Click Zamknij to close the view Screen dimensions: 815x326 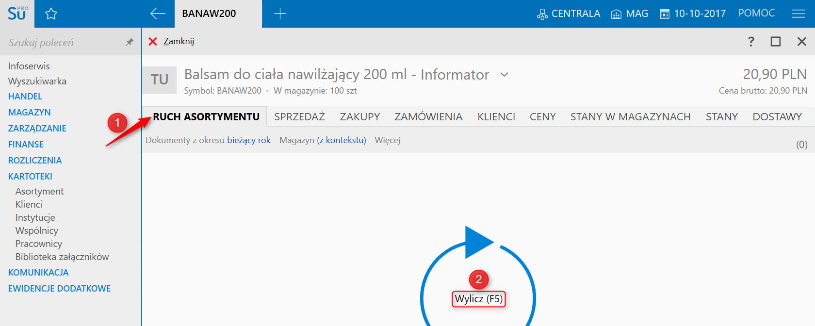179,41
